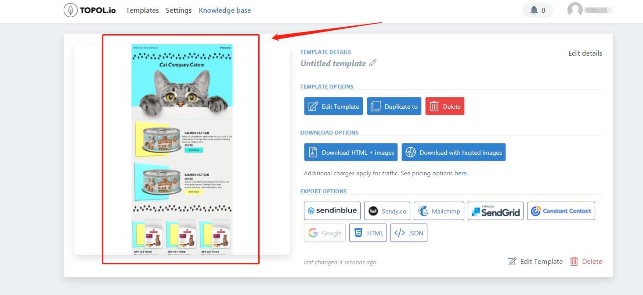The width and height of the screenshot is (643, 295).
Task: Click the bottom Edit Template link
Action: 535,261
